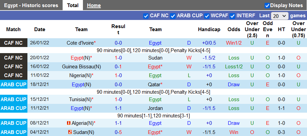
Task: Click the Jordan team link
Action: tap(155, 108)
